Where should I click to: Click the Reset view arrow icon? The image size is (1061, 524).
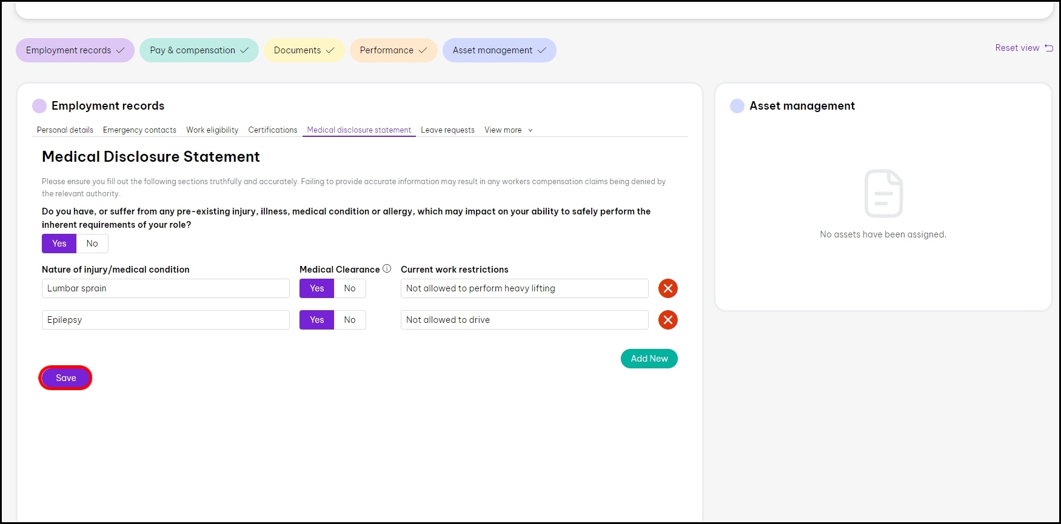pos(1049,48)
